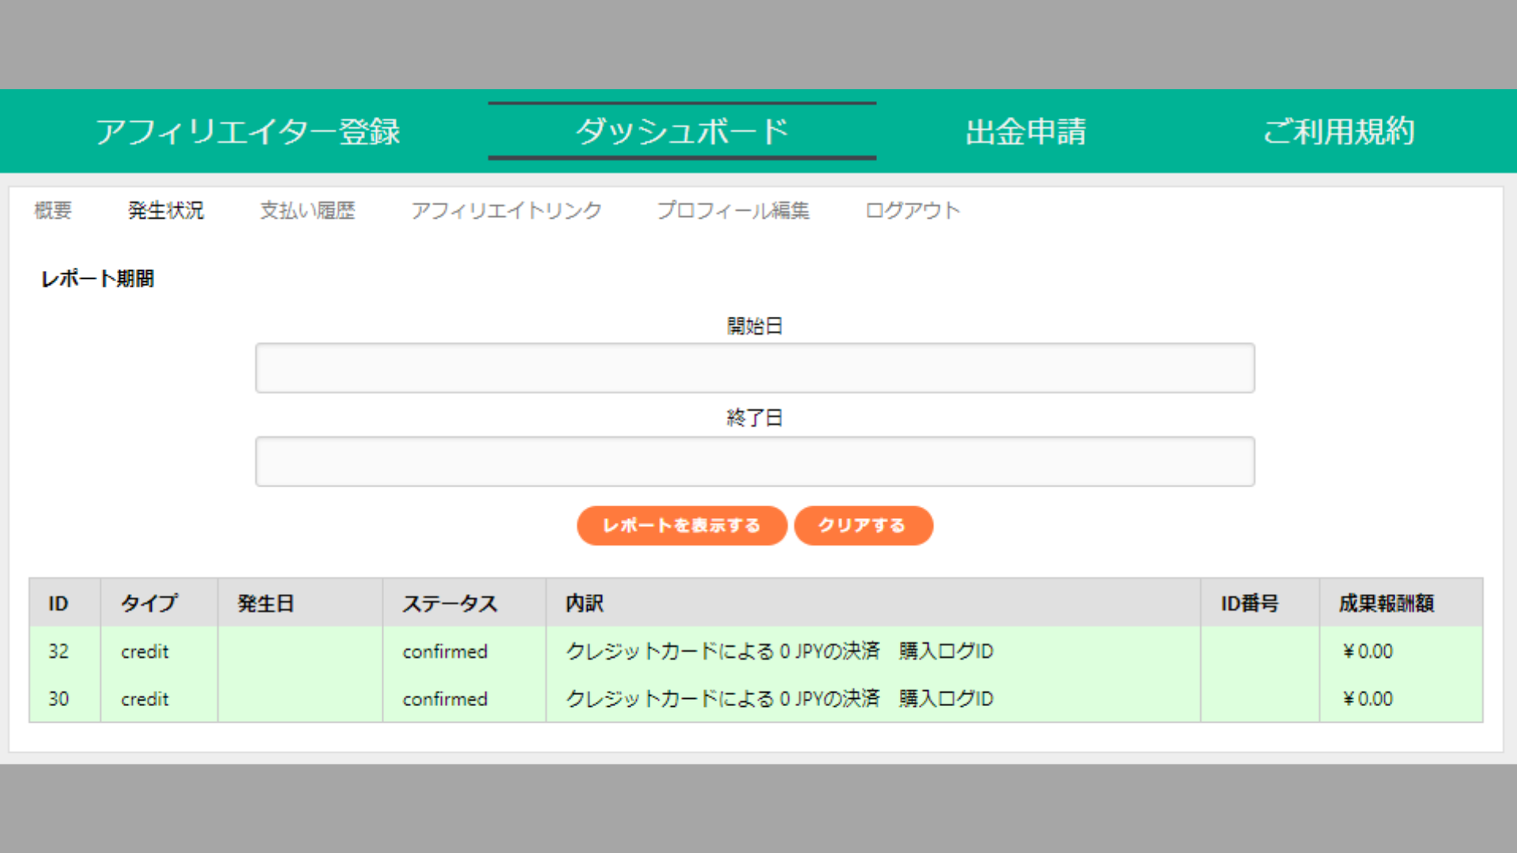Click the クリアする button
The width and height of the screenshot is (1517, 853).
tap(863, 525)
